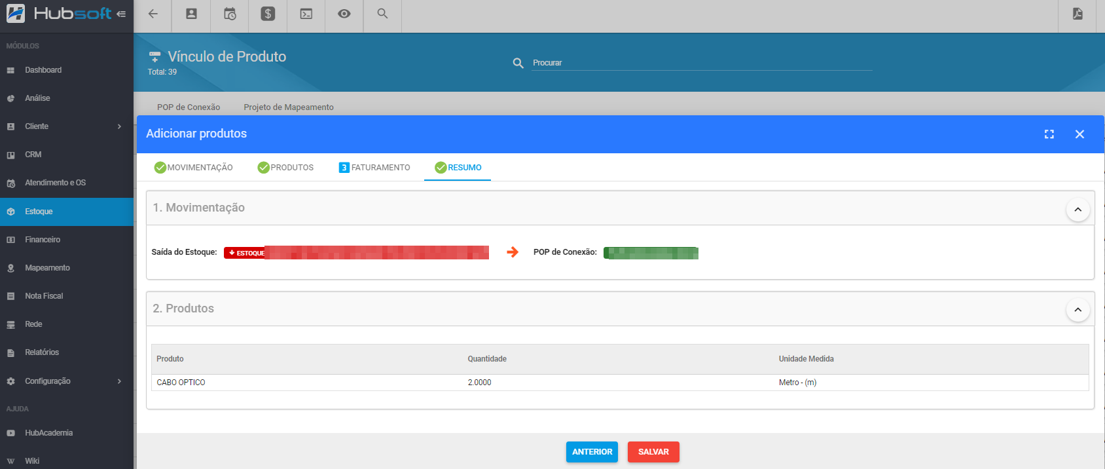Open Análise module
The height and width of the screenshot is (469, 1105).
[x=37, y=98]
